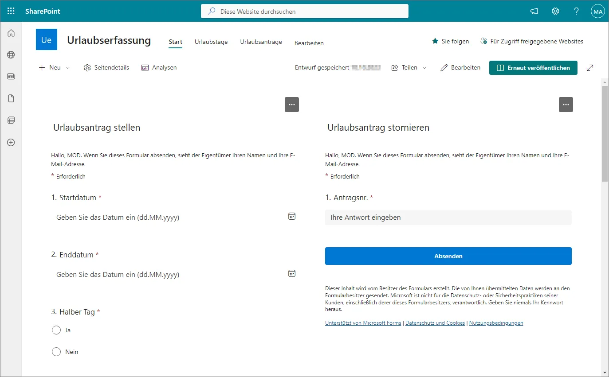This screenshot has height=377, width=609.
Task: Click the 'Urlaubsantrag stornieren' heading
Action: point(378,128)
